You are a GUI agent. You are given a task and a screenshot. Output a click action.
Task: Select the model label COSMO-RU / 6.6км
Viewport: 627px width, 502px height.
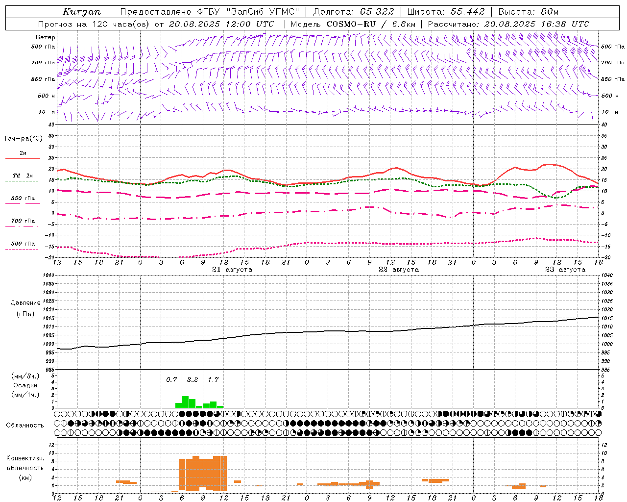[x=371, y=24]
